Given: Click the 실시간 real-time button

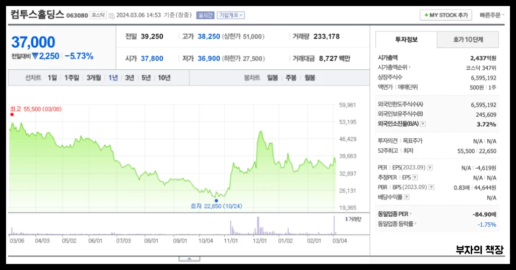Looking at the screenshot, I should (206, 15).
